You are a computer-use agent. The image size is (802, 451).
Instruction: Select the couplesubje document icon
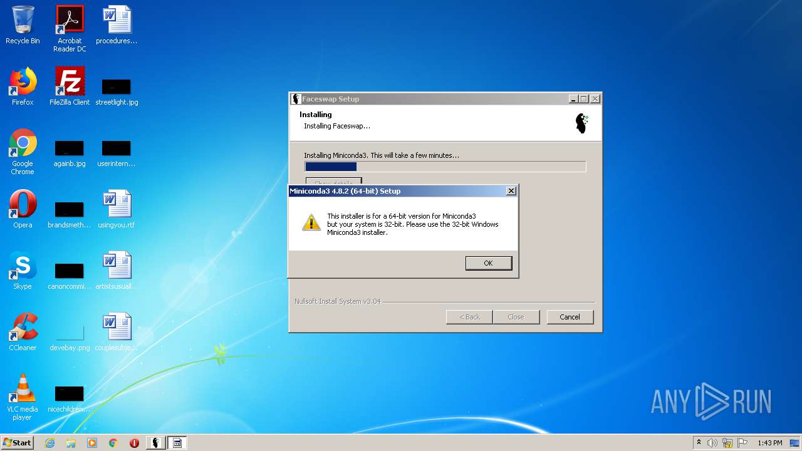point(117,332)
